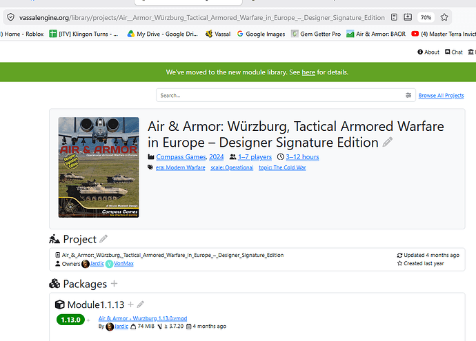
Task: Download Air & Armor - Wurzburg 1.13.0.vmod
Action: click(x=143, y=318)
